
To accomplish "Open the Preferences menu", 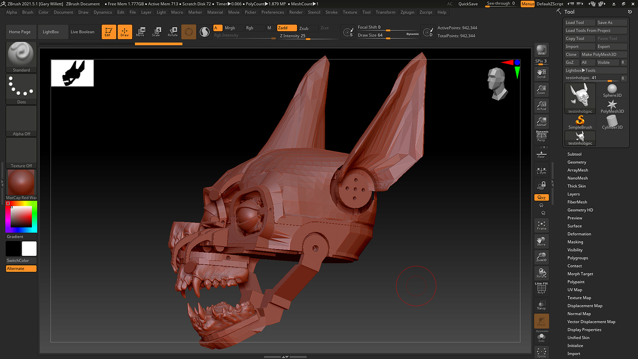I will click(x=273, y=12).
